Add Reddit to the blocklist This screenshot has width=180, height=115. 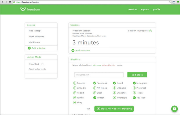pyautogui.click(x=75, y=93)
